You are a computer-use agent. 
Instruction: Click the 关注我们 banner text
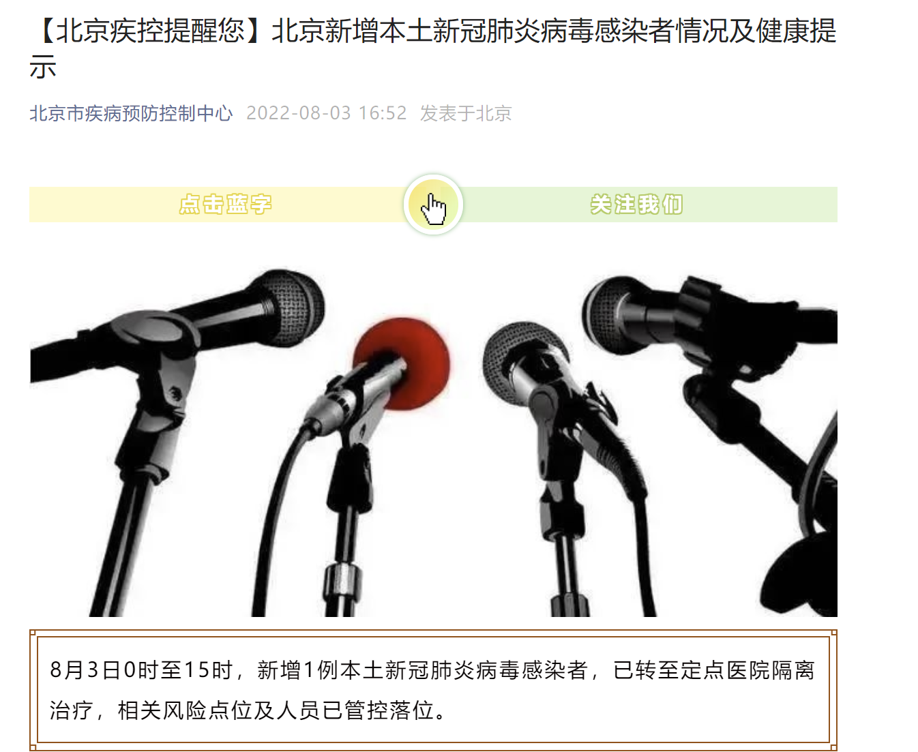pos(636,204)
